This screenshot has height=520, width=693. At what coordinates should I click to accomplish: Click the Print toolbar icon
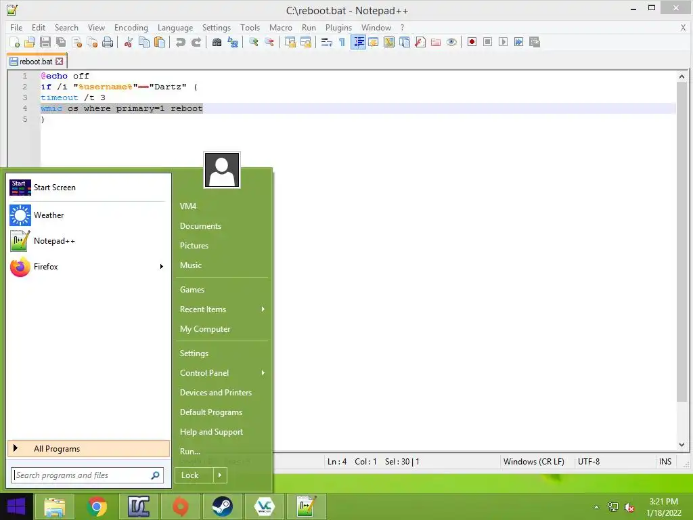click(x=108, y=42)
